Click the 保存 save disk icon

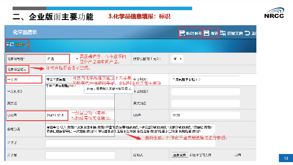(207, 33)
